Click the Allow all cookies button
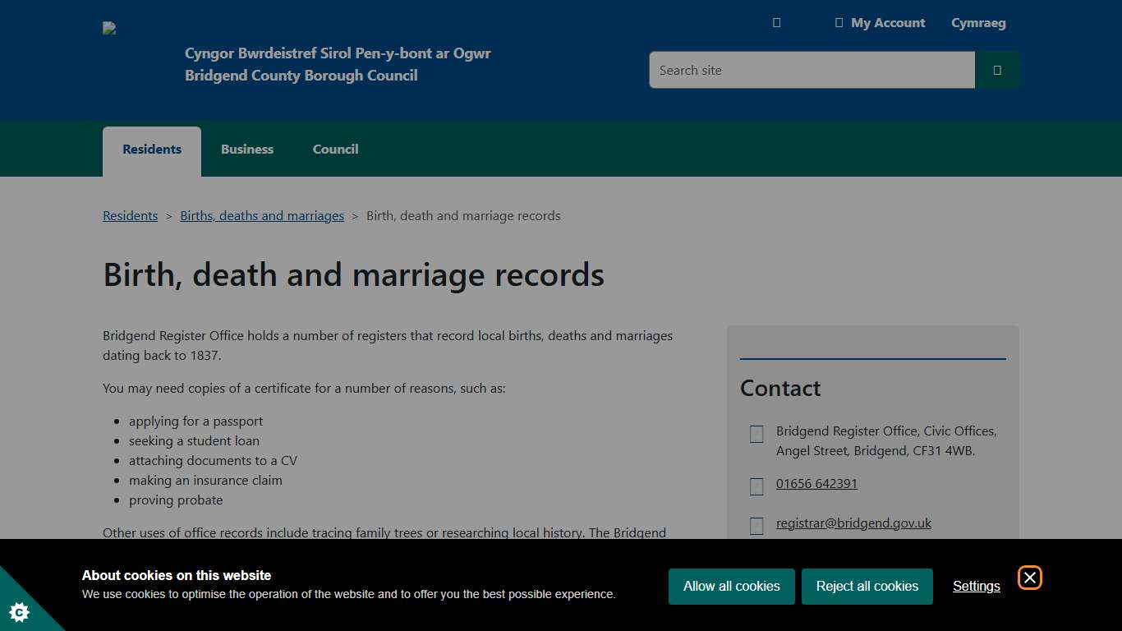 (730, 586)
